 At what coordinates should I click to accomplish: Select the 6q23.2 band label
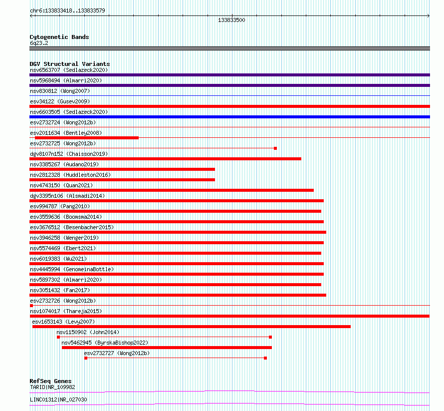coord(39,43)
